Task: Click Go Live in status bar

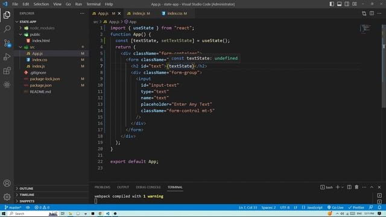Action: [x=335, y=207]
